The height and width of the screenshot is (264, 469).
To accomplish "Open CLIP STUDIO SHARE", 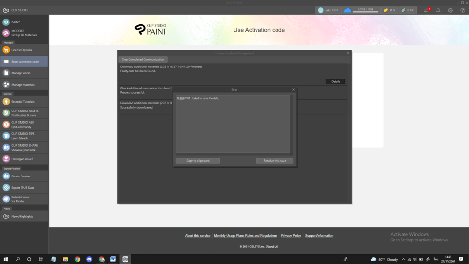I will [24, 148].
